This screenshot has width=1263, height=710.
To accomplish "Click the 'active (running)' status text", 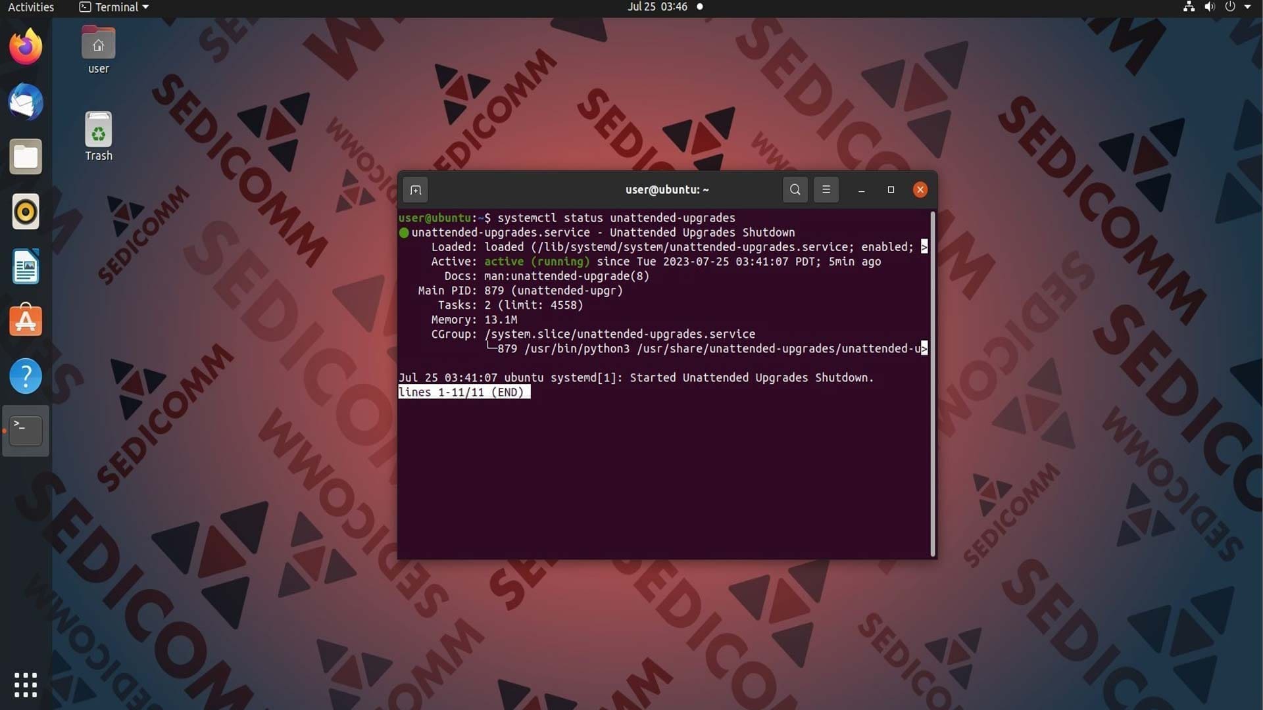I will 537,262.
